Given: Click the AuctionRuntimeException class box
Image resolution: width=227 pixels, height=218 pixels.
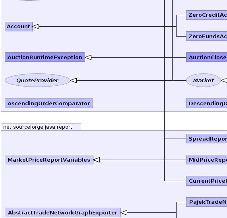Looking at the screenshot, I should [45, 58].
